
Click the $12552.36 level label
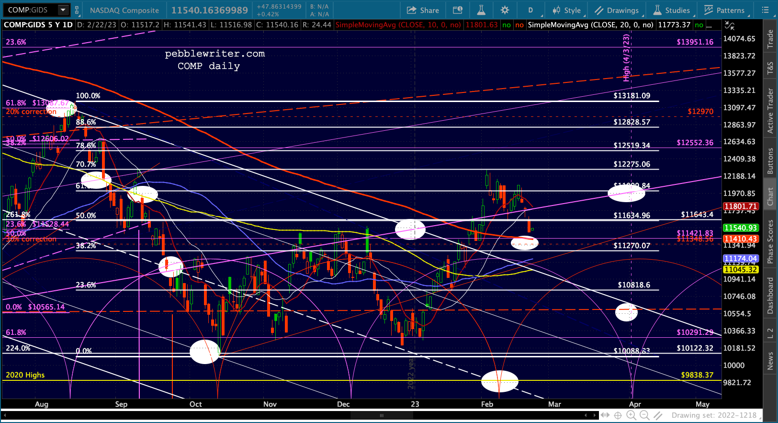click(x=695, y=143)
